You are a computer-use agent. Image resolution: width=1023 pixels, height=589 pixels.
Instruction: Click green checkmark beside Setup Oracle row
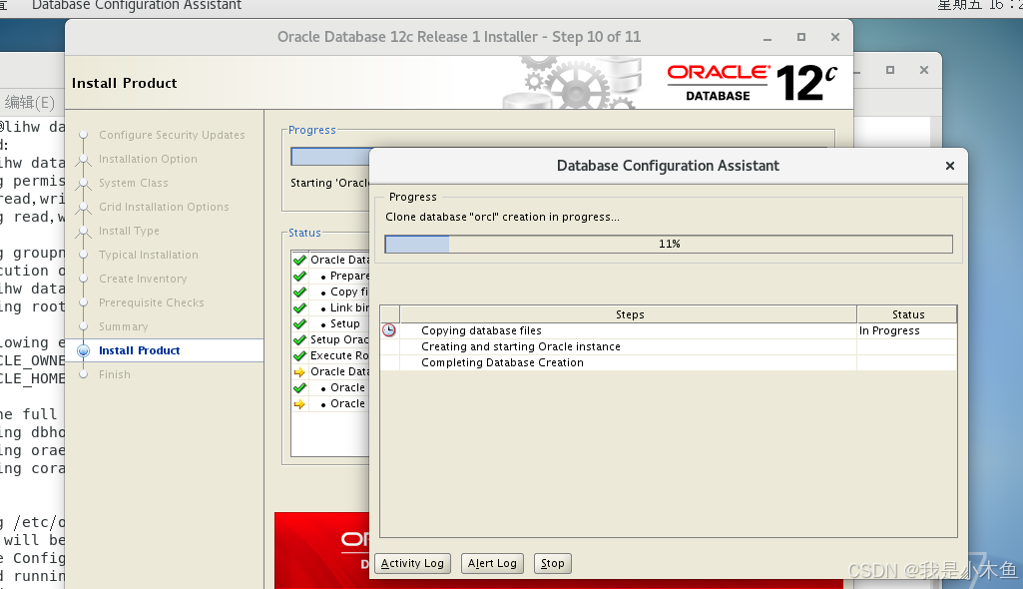coord(300,339)
